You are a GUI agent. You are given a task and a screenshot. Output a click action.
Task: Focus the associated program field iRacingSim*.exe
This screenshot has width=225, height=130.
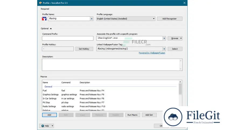tap(129, 38)
